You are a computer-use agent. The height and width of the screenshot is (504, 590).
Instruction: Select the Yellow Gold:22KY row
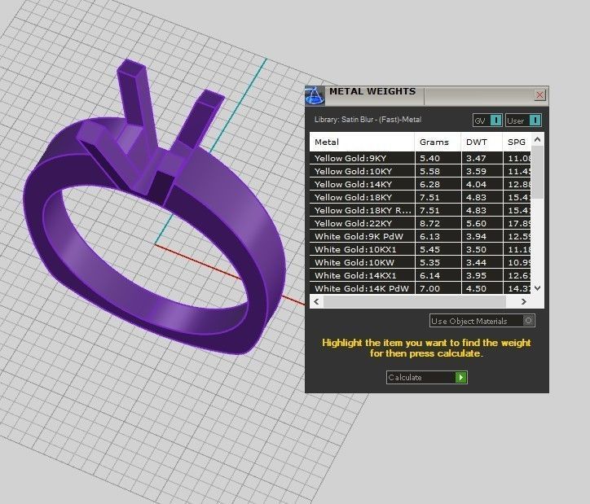click(x=420, y=223)
